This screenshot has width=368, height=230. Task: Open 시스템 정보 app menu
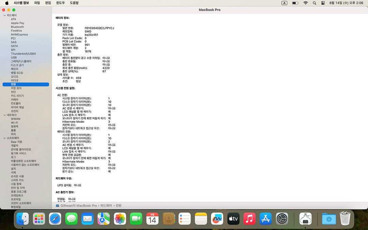21,3
